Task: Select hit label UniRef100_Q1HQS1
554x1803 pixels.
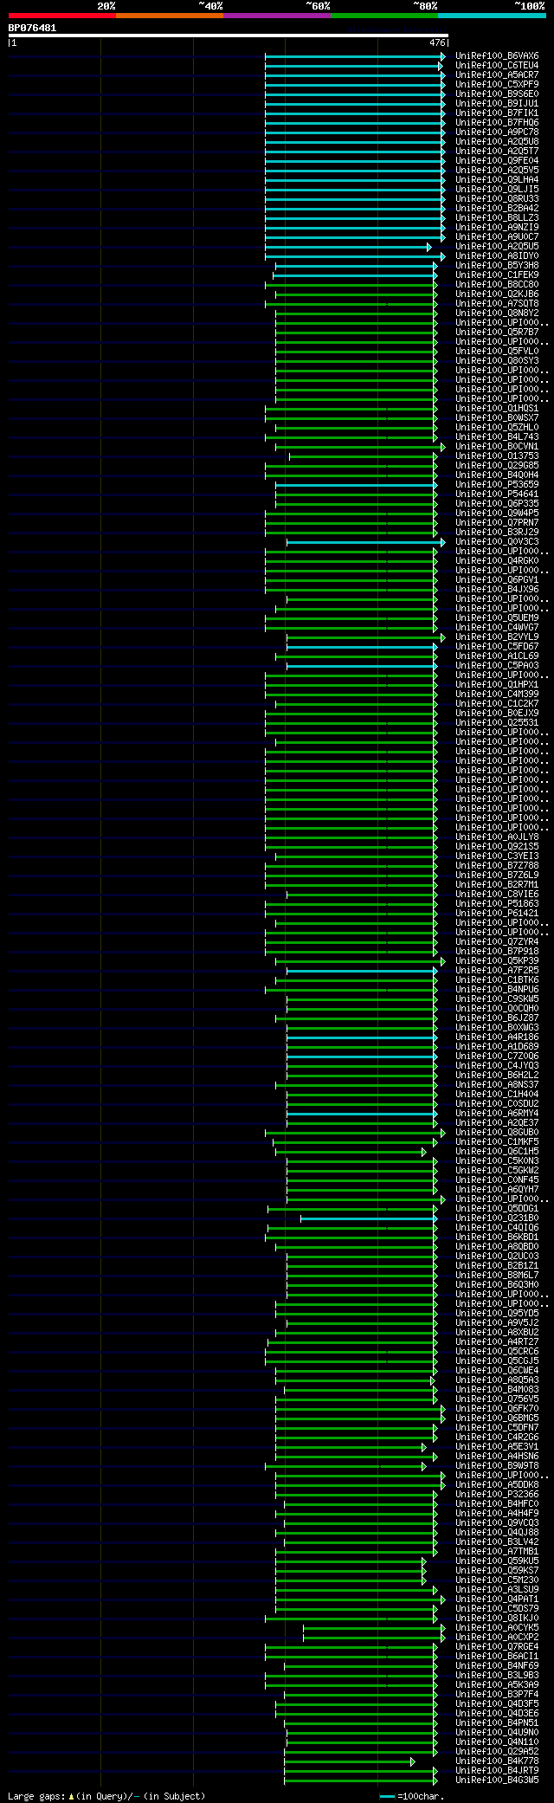Action: [497, 409]
